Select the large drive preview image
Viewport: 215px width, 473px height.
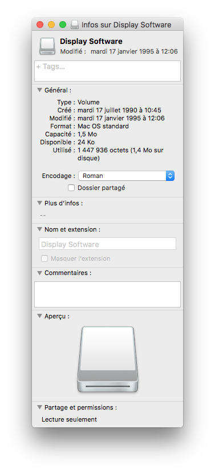point(108,359)
